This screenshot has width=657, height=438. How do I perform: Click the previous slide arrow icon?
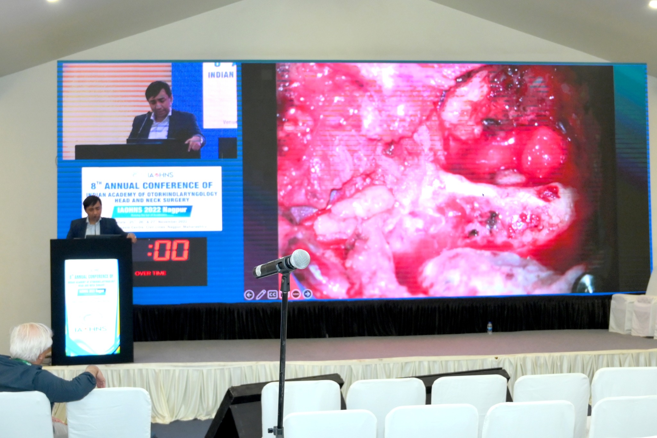point(249,295)
